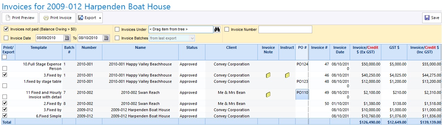Select the highlighted PO110 cell

tap(302, 95)
